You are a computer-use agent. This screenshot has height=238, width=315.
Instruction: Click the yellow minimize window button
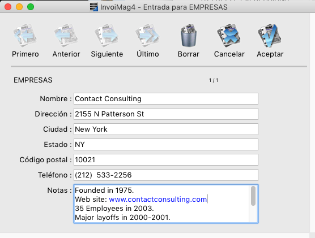tap(19, 7)
